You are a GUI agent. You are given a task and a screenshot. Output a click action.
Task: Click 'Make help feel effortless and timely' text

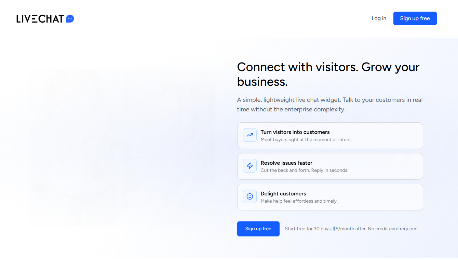pyautogui.click(x=299, y=201)
